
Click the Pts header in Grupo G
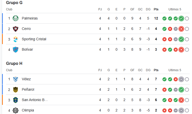coord(156,9)
